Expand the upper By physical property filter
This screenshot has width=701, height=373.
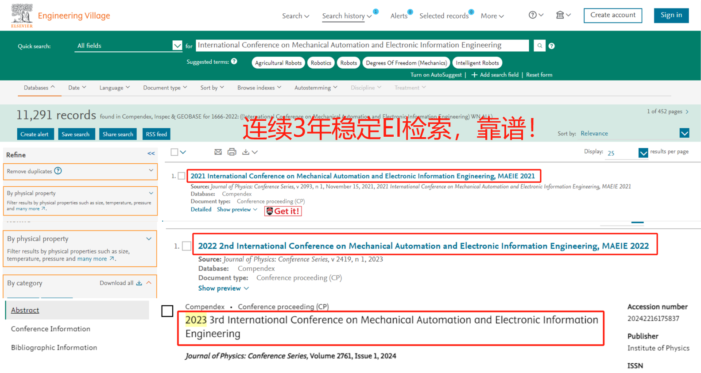click(151, 193)
